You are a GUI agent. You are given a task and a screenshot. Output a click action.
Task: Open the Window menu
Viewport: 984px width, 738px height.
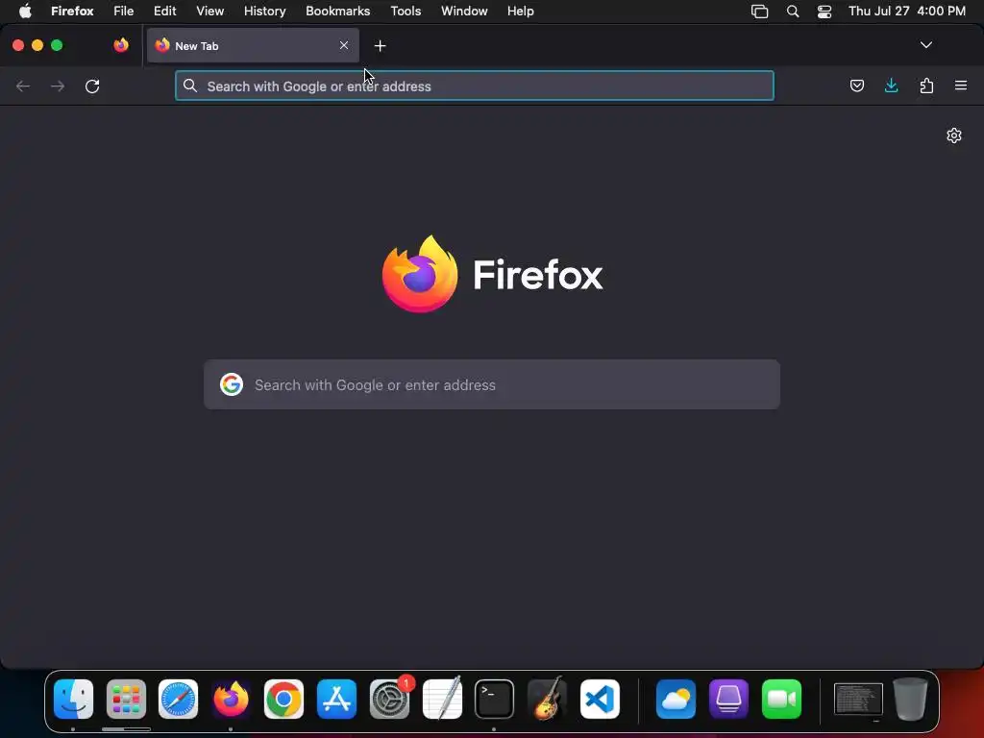point(464,11)
